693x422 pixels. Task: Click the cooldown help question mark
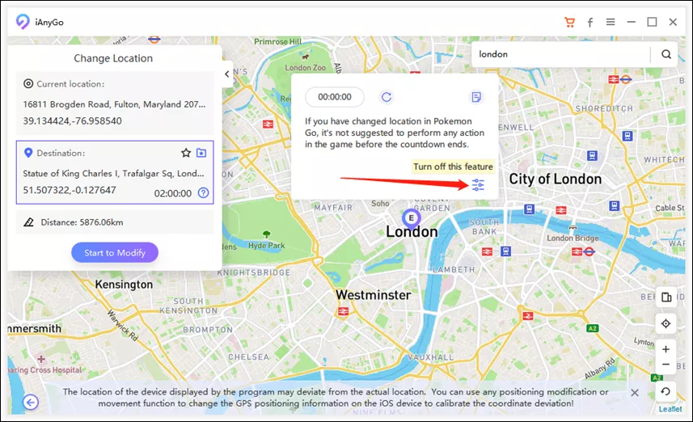tap(203, 192)
